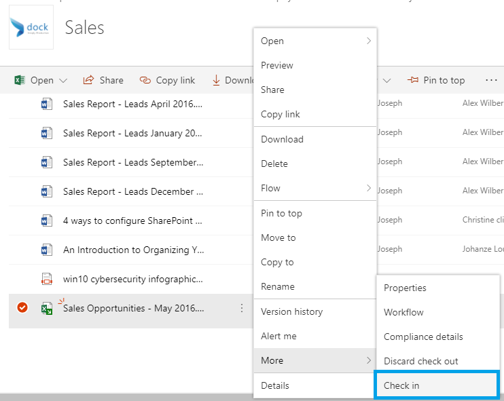
Task: Click the Pin to top pin icon
Action: point(412,80)
